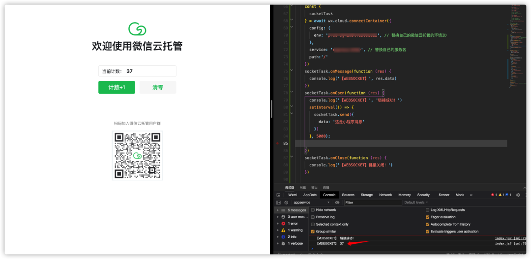Clear the console with the ban icon
The width and height of the screenshot is (531, 259).
coord(286,203)
